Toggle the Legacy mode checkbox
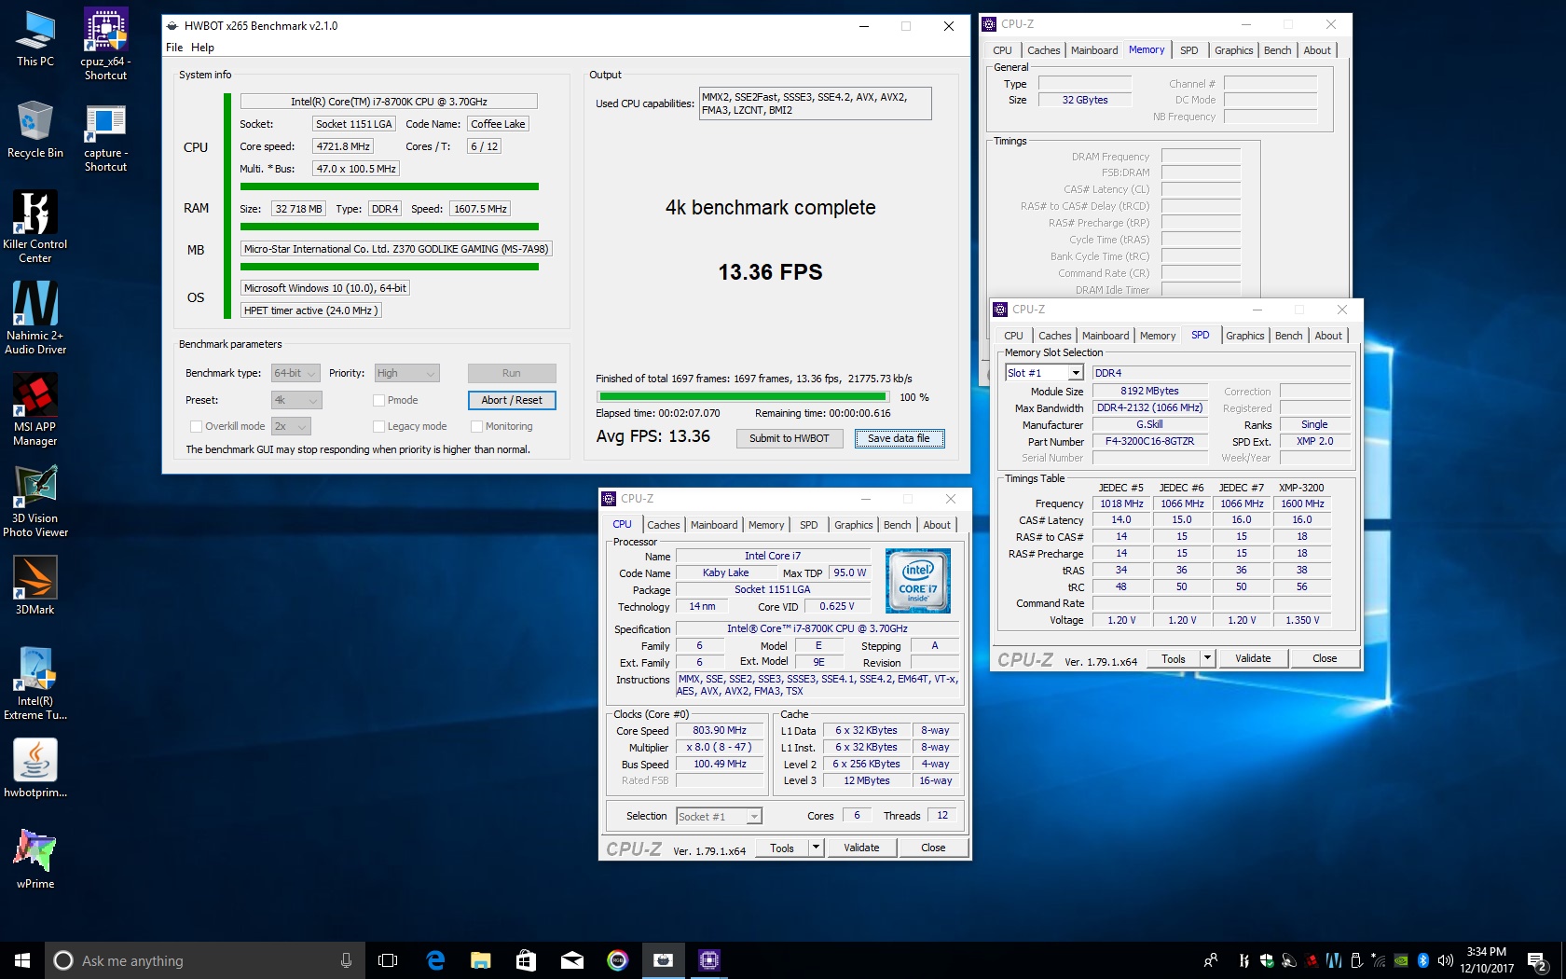The width and height of the screenshot is (1566, 979). [x=378, y=426]
